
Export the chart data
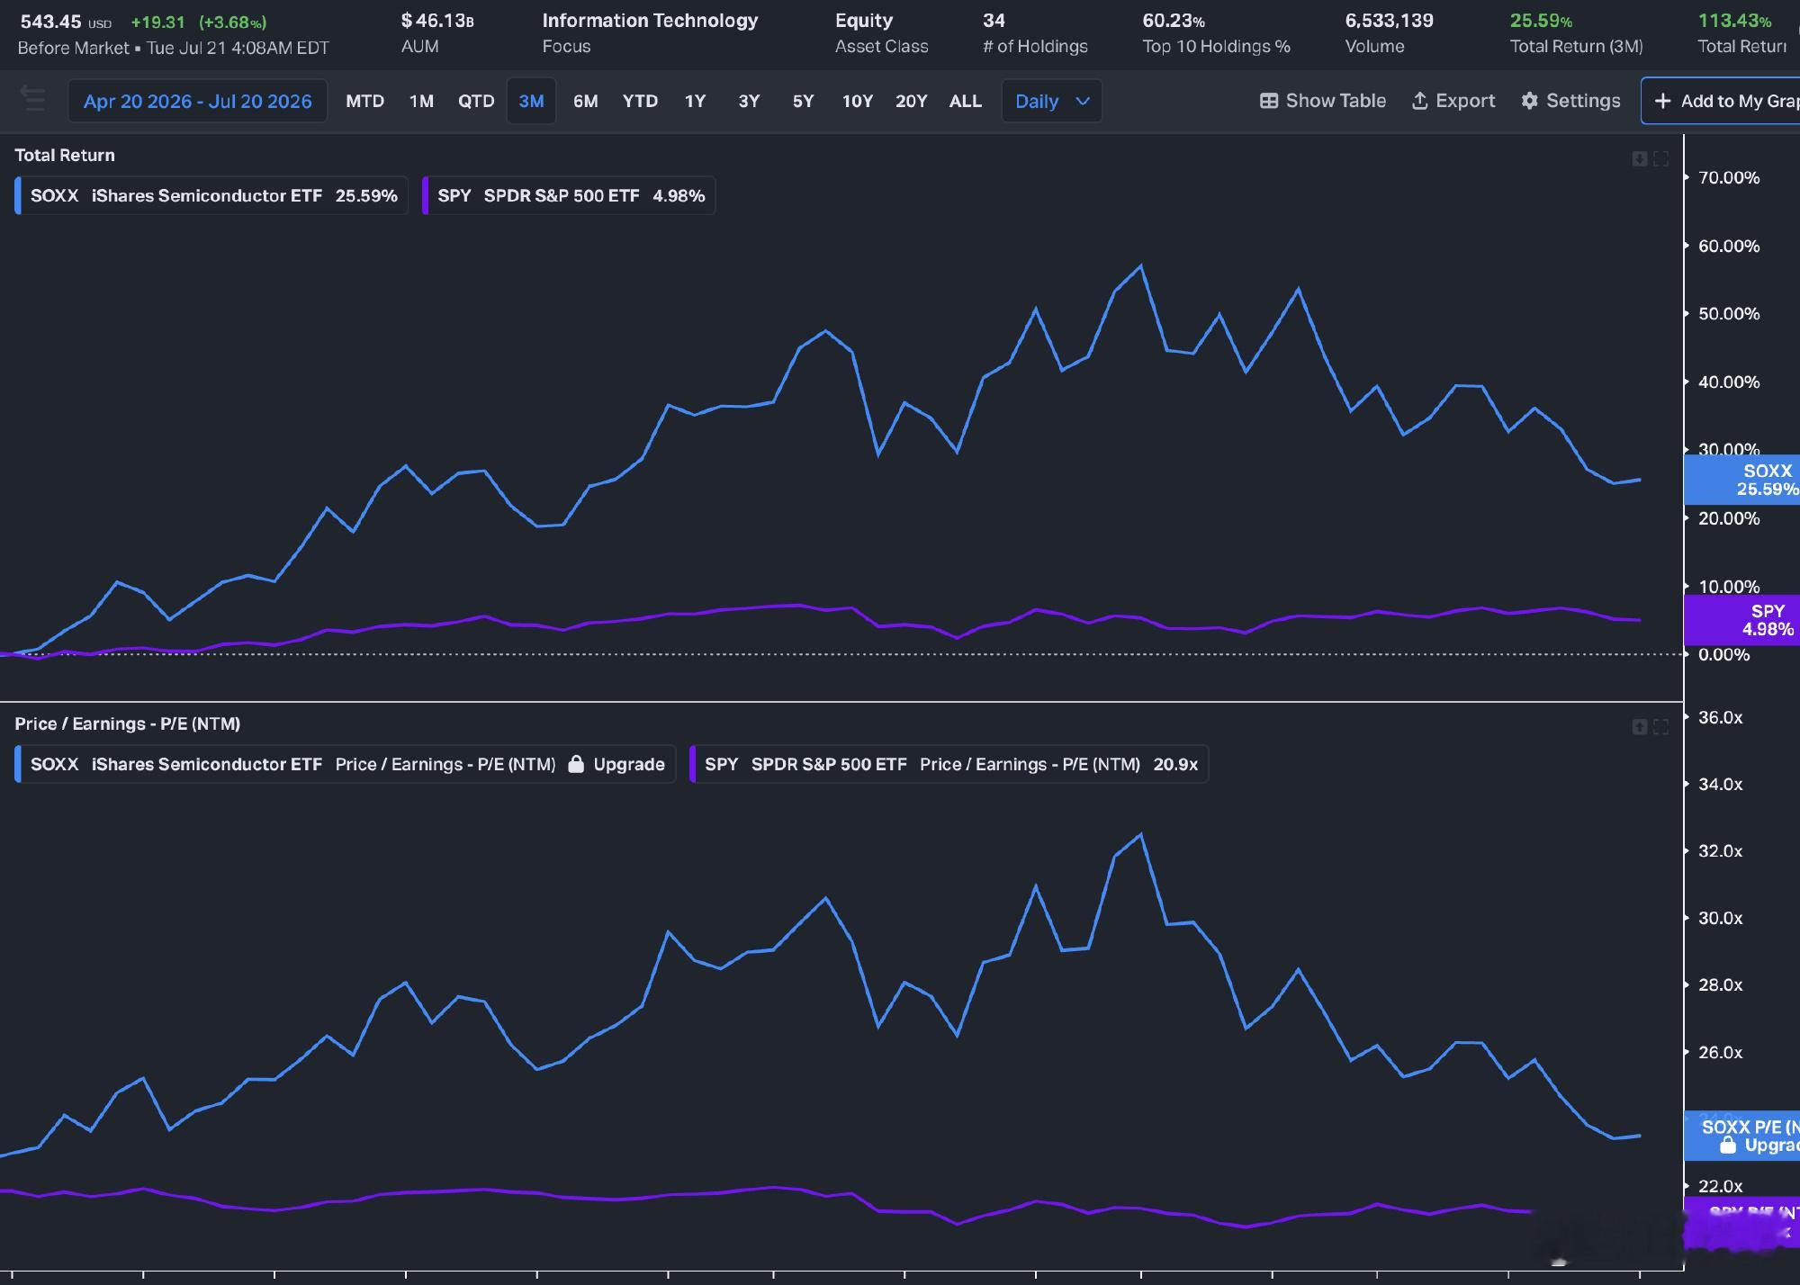tap(1453, 101)
